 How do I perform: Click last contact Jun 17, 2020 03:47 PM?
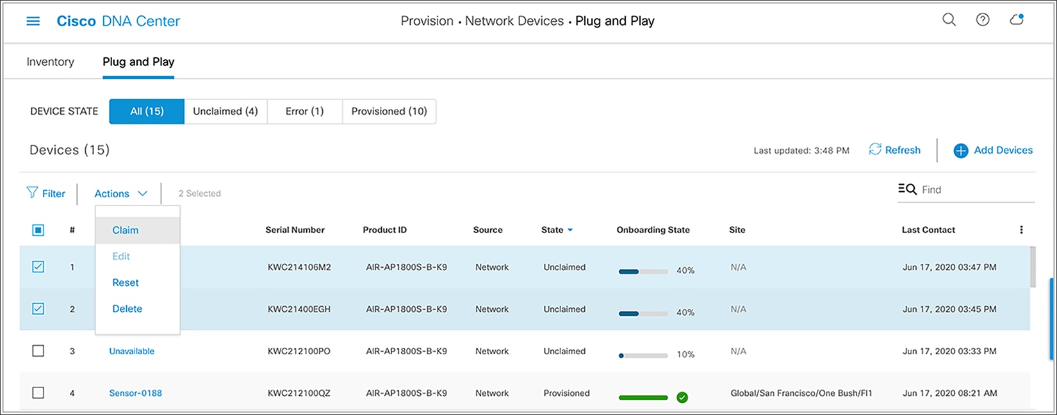[949, 267]
